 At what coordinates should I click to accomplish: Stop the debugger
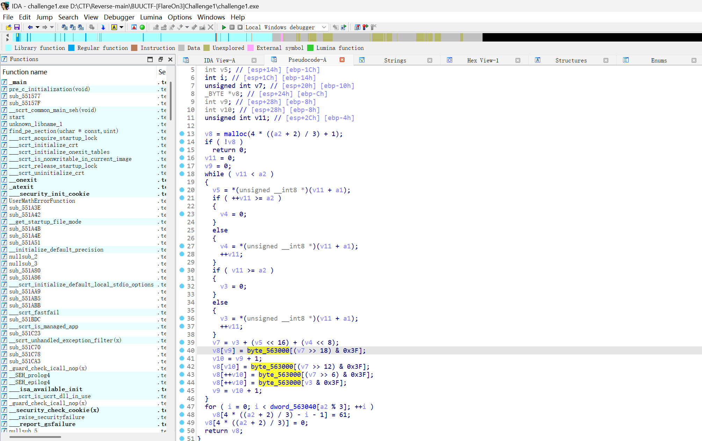pos(240,27)
